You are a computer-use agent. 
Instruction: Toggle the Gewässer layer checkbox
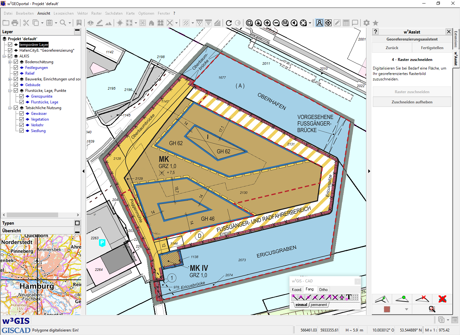click(x=22, y=114)
